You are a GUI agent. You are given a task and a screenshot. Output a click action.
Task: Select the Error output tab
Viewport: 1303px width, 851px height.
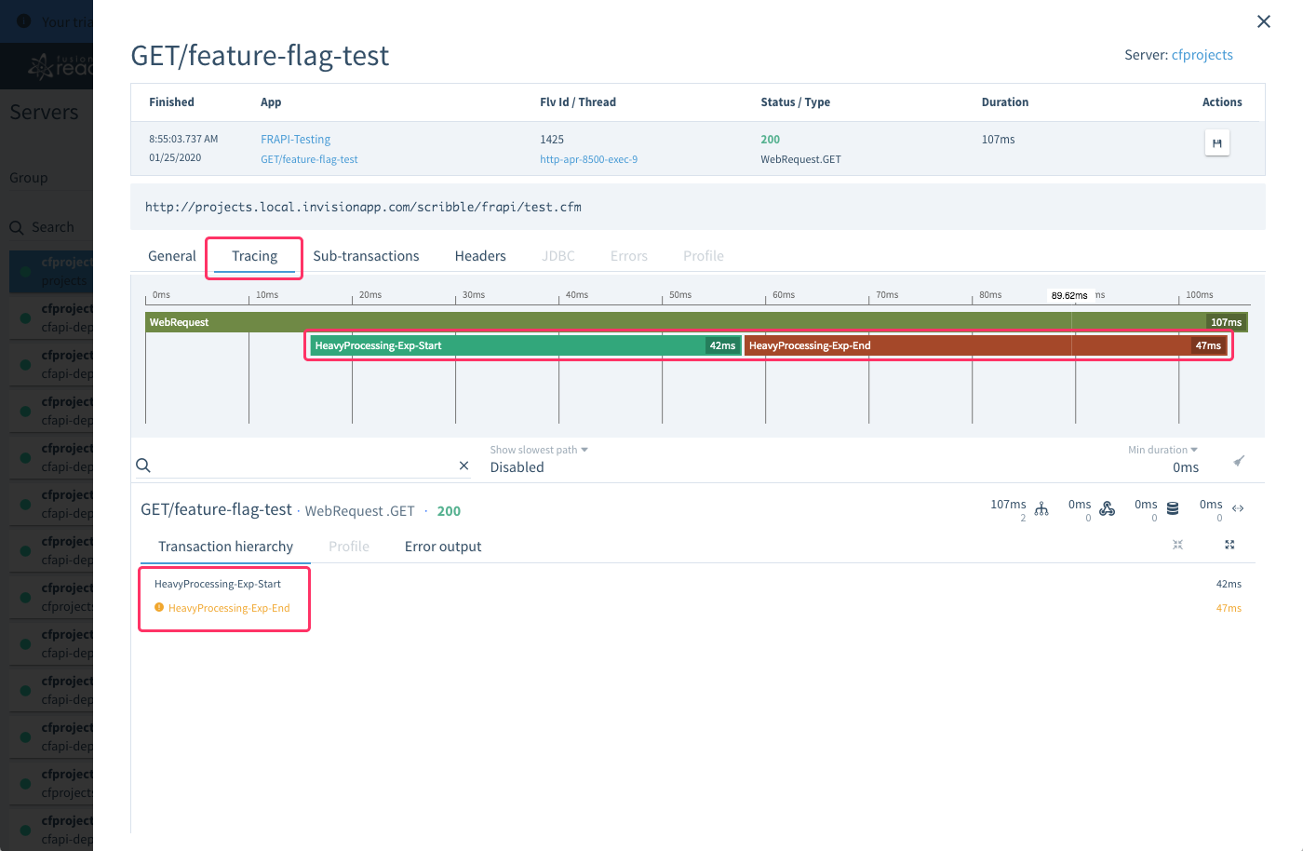(443, 547)
